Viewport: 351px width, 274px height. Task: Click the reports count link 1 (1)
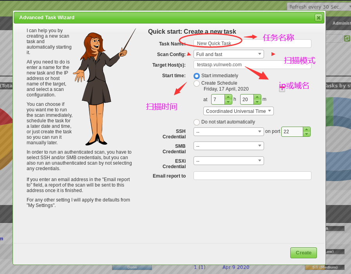tap(200, 267)
